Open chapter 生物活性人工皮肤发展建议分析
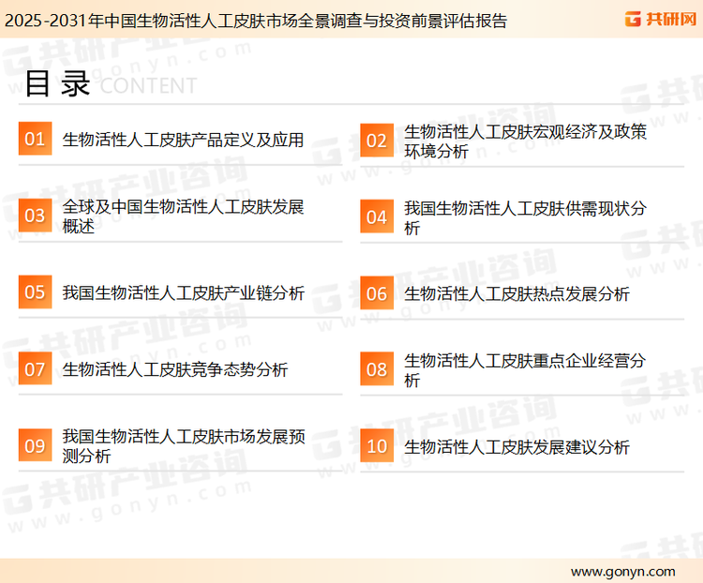The width and height of the screenshot is (703, 583). tap(516, 447)
